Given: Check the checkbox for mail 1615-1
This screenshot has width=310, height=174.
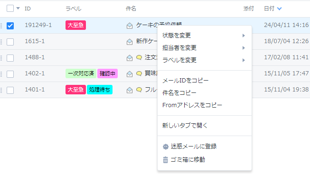Looking at the screenshot, I should click(x=10, y=42).
